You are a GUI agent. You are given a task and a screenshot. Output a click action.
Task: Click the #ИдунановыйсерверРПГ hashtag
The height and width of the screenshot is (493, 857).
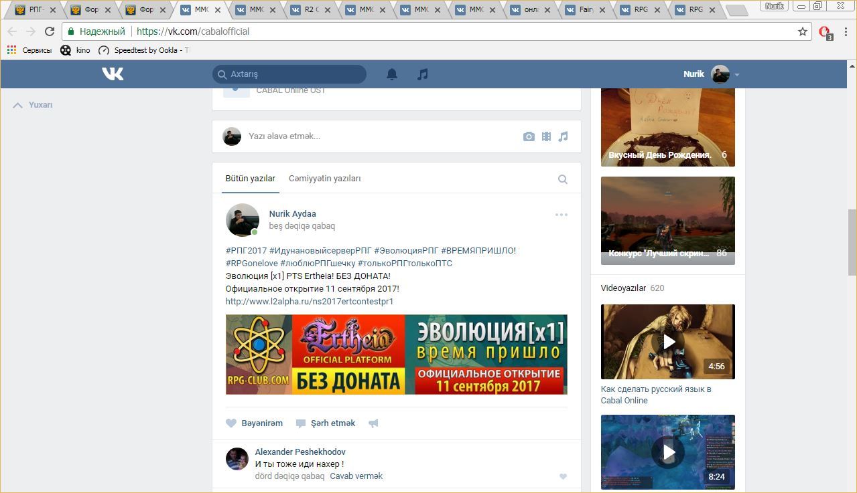tap(320, 251)
